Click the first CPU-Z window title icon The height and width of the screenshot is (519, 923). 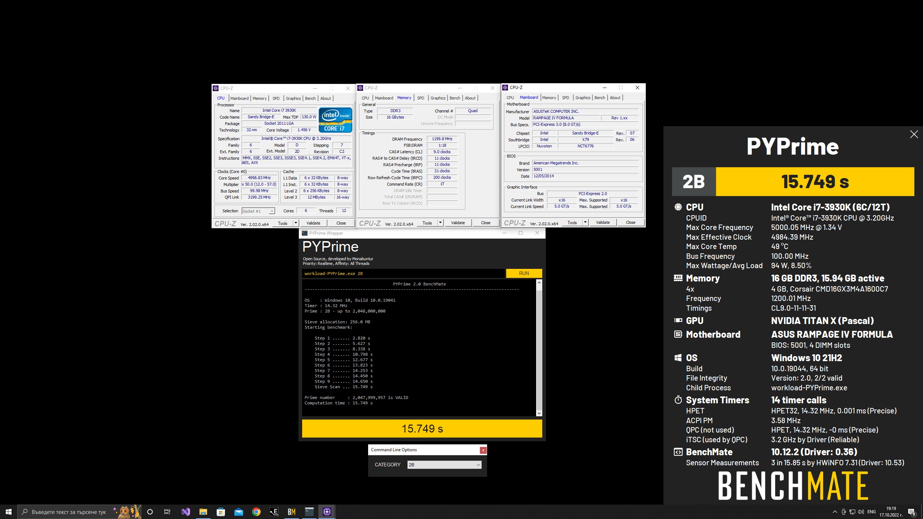click(216, 88)
